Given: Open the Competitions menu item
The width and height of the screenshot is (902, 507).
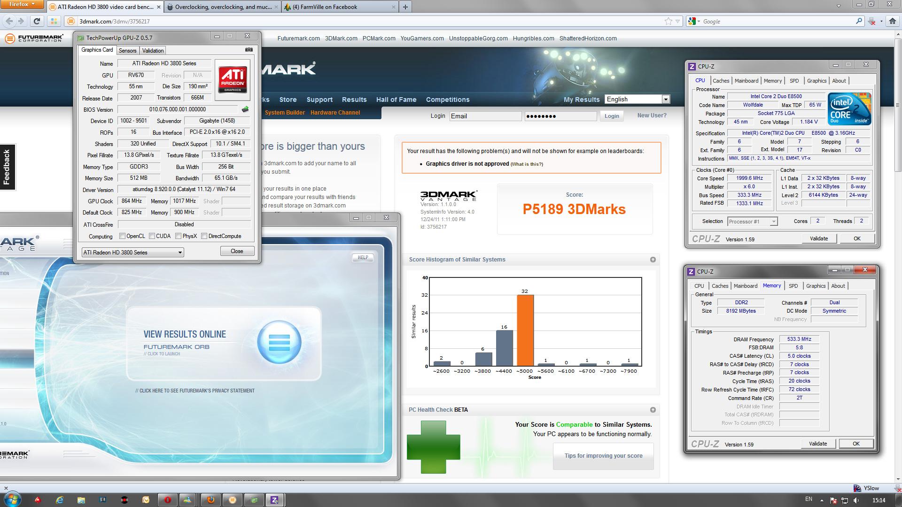Looking at the screenshot, I should pos(447,100).
